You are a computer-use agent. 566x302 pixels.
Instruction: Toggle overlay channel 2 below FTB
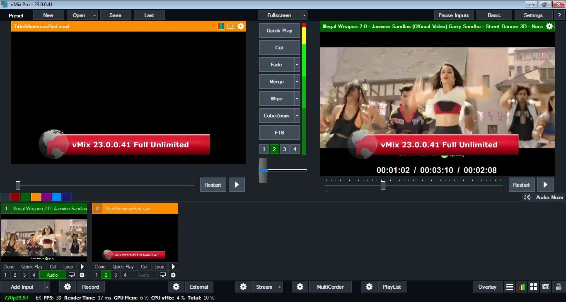click(x=274, y=149)
